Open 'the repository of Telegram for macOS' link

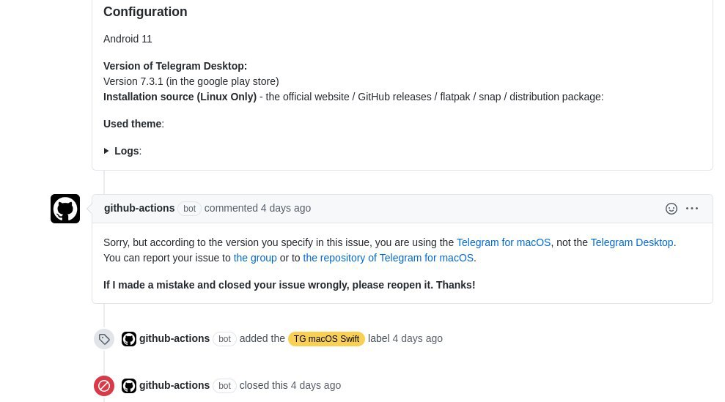point(388,258)
